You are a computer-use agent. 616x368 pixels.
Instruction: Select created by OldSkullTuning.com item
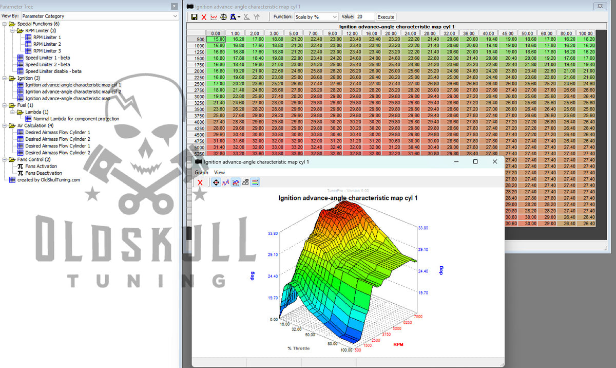[x=48, y=180]
